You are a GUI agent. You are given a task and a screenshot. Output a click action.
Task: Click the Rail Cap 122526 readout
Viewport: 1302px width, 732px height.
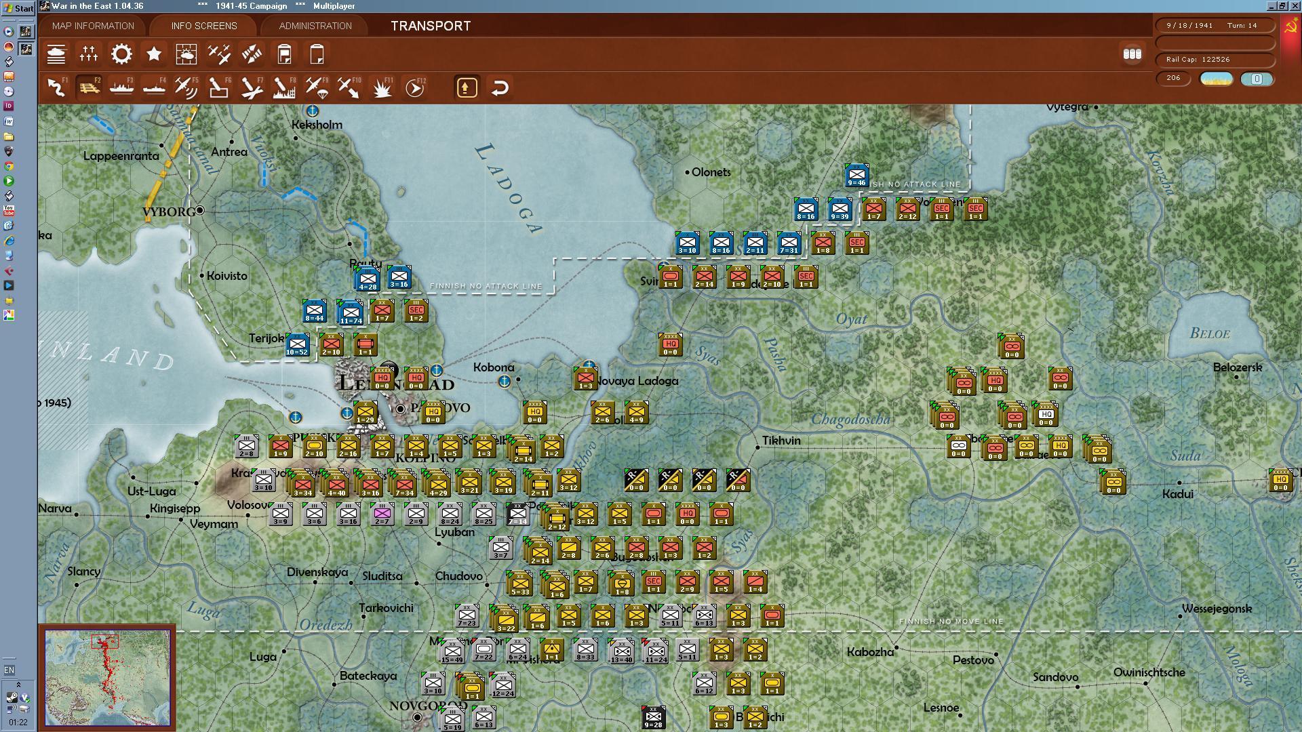click(x=1215, y=60)
